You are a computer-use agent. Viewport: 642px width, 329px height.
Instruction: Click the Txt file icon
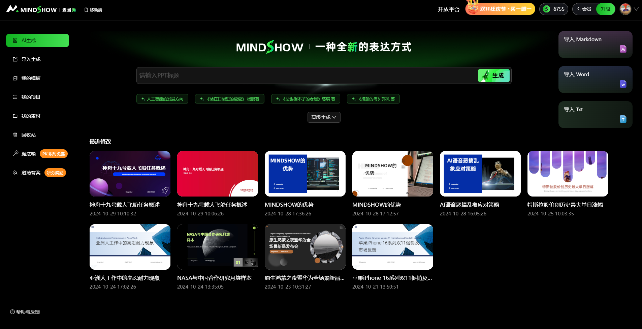tap(623, 119)
